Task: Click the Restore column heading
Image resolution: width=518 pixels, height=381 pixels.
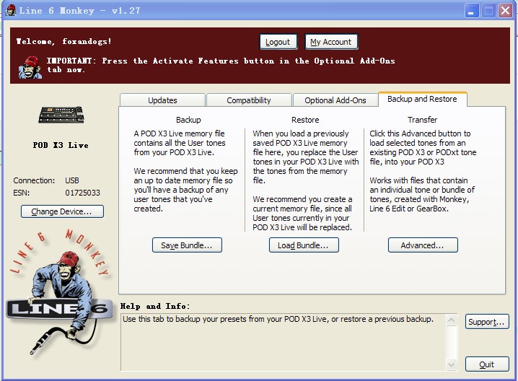Action: (x=305, y=120)
